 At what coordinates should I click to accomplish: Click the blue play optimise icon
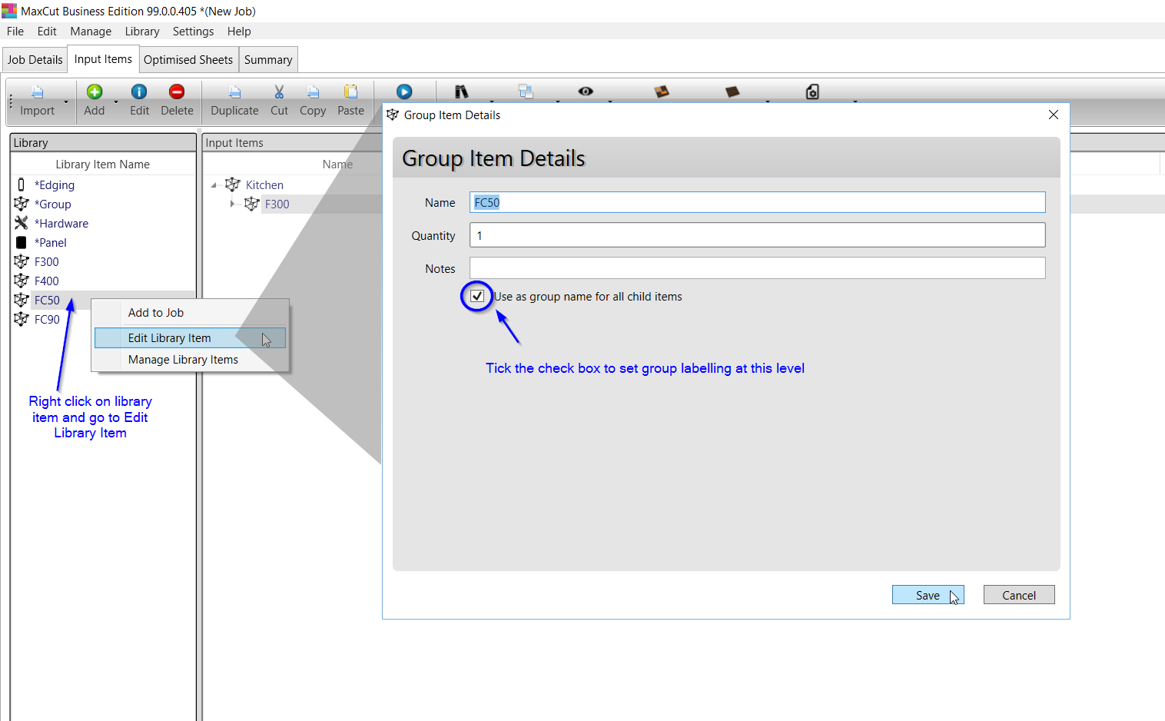point(404,92)
